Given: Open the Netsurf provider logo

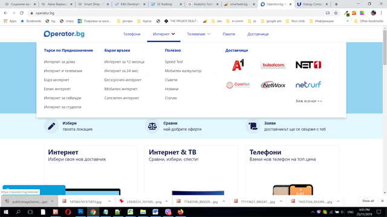Looking at the screenshot, I should (x=308, y=85).
